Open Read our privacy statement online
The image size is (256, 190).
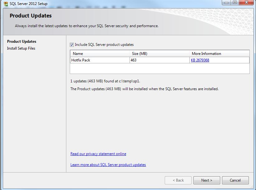pos(98,154)
